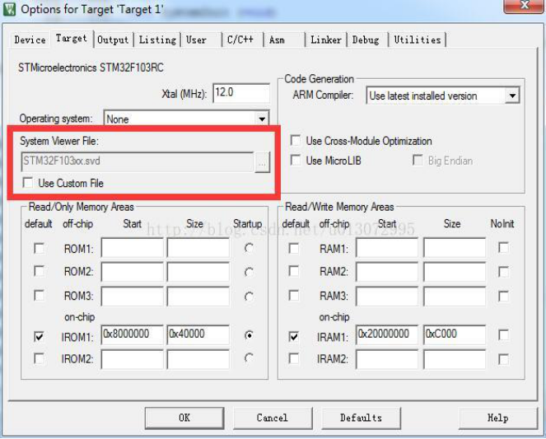Expand the Operating system dropdown
This screenshot has width=546, height=439.
(262, 119)
